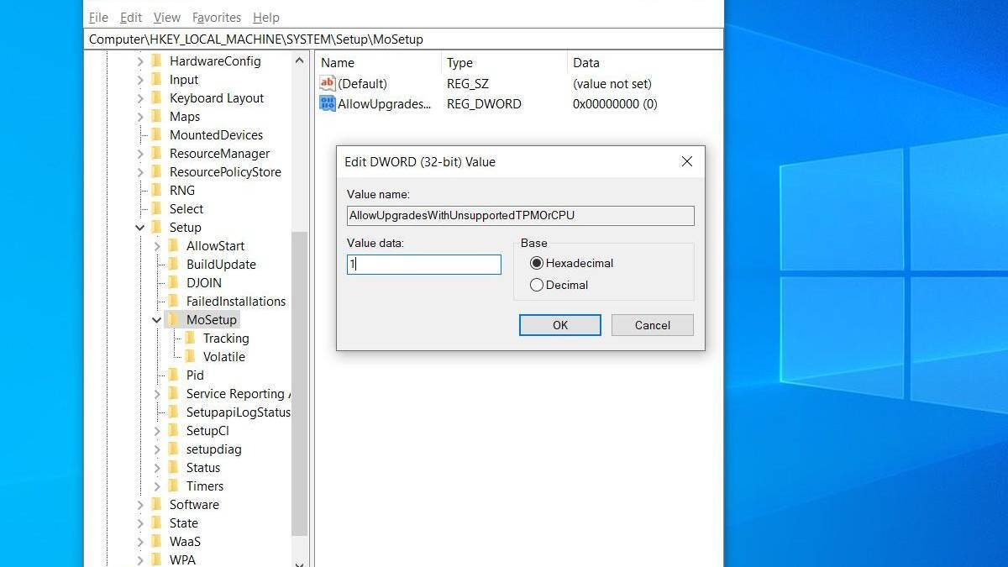Select the Select key folder icon
This screenshot has width=1008, height=567.
point(157,208)
